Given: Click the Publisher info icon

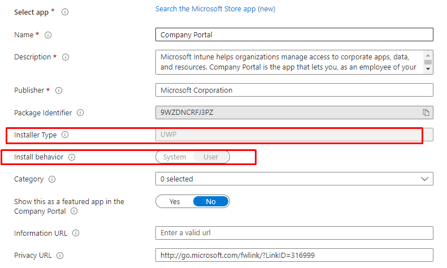Looking at the screenshot, I should pyautogui.click(x=59, y=90).
